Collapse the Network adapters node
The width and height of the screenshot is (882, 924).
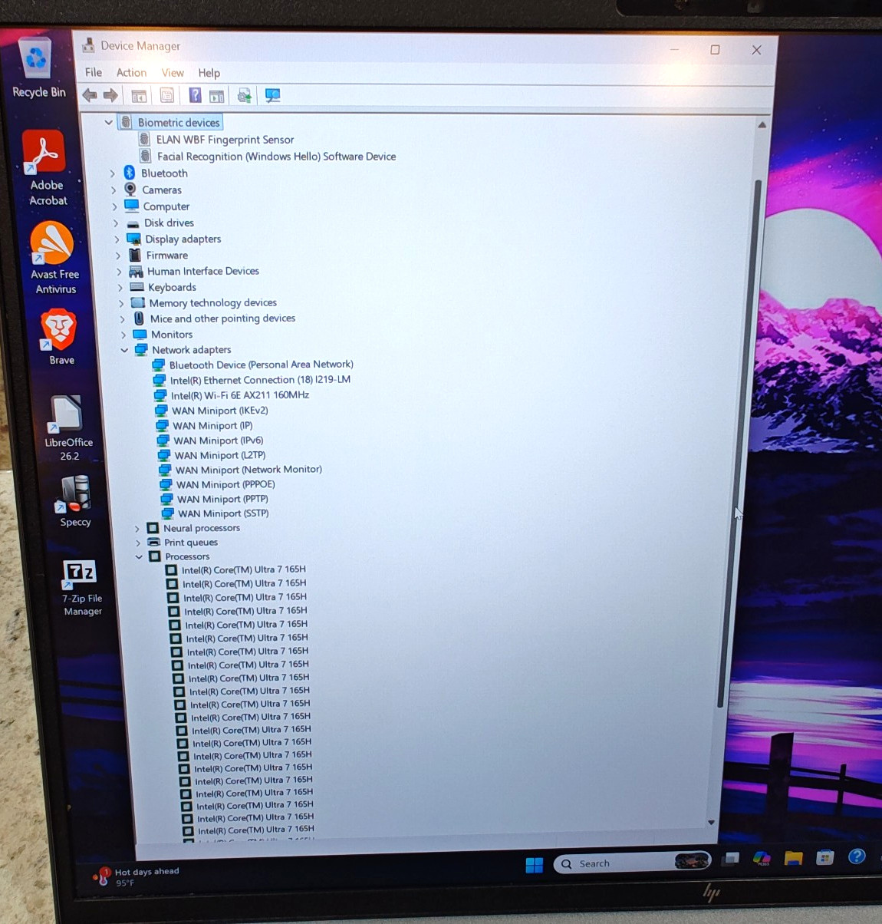pos(124,350)
